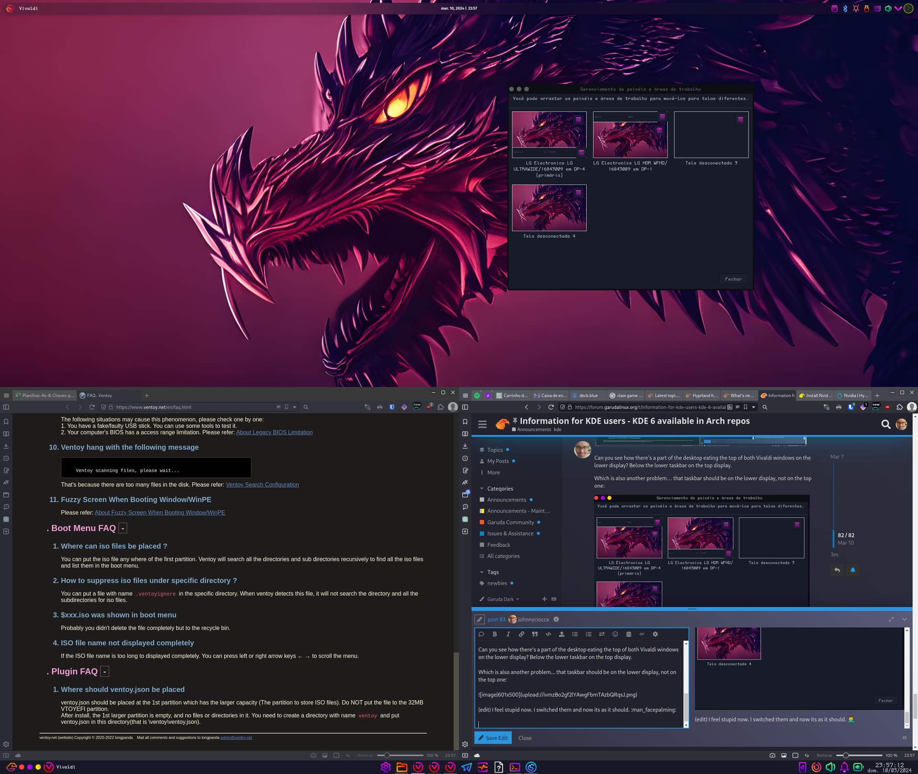918x774 pixels.
Task: Switch to the deck.blue tab
Action: click(x=588, y=396)
